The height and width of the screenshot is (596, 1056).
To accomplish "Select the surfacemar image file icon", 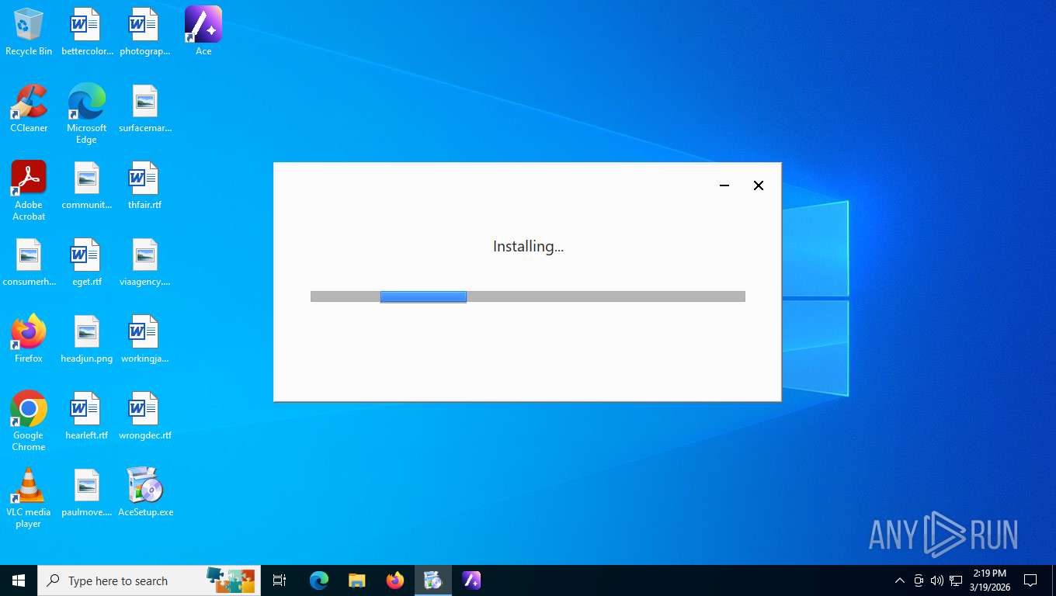I will point(145,109).
